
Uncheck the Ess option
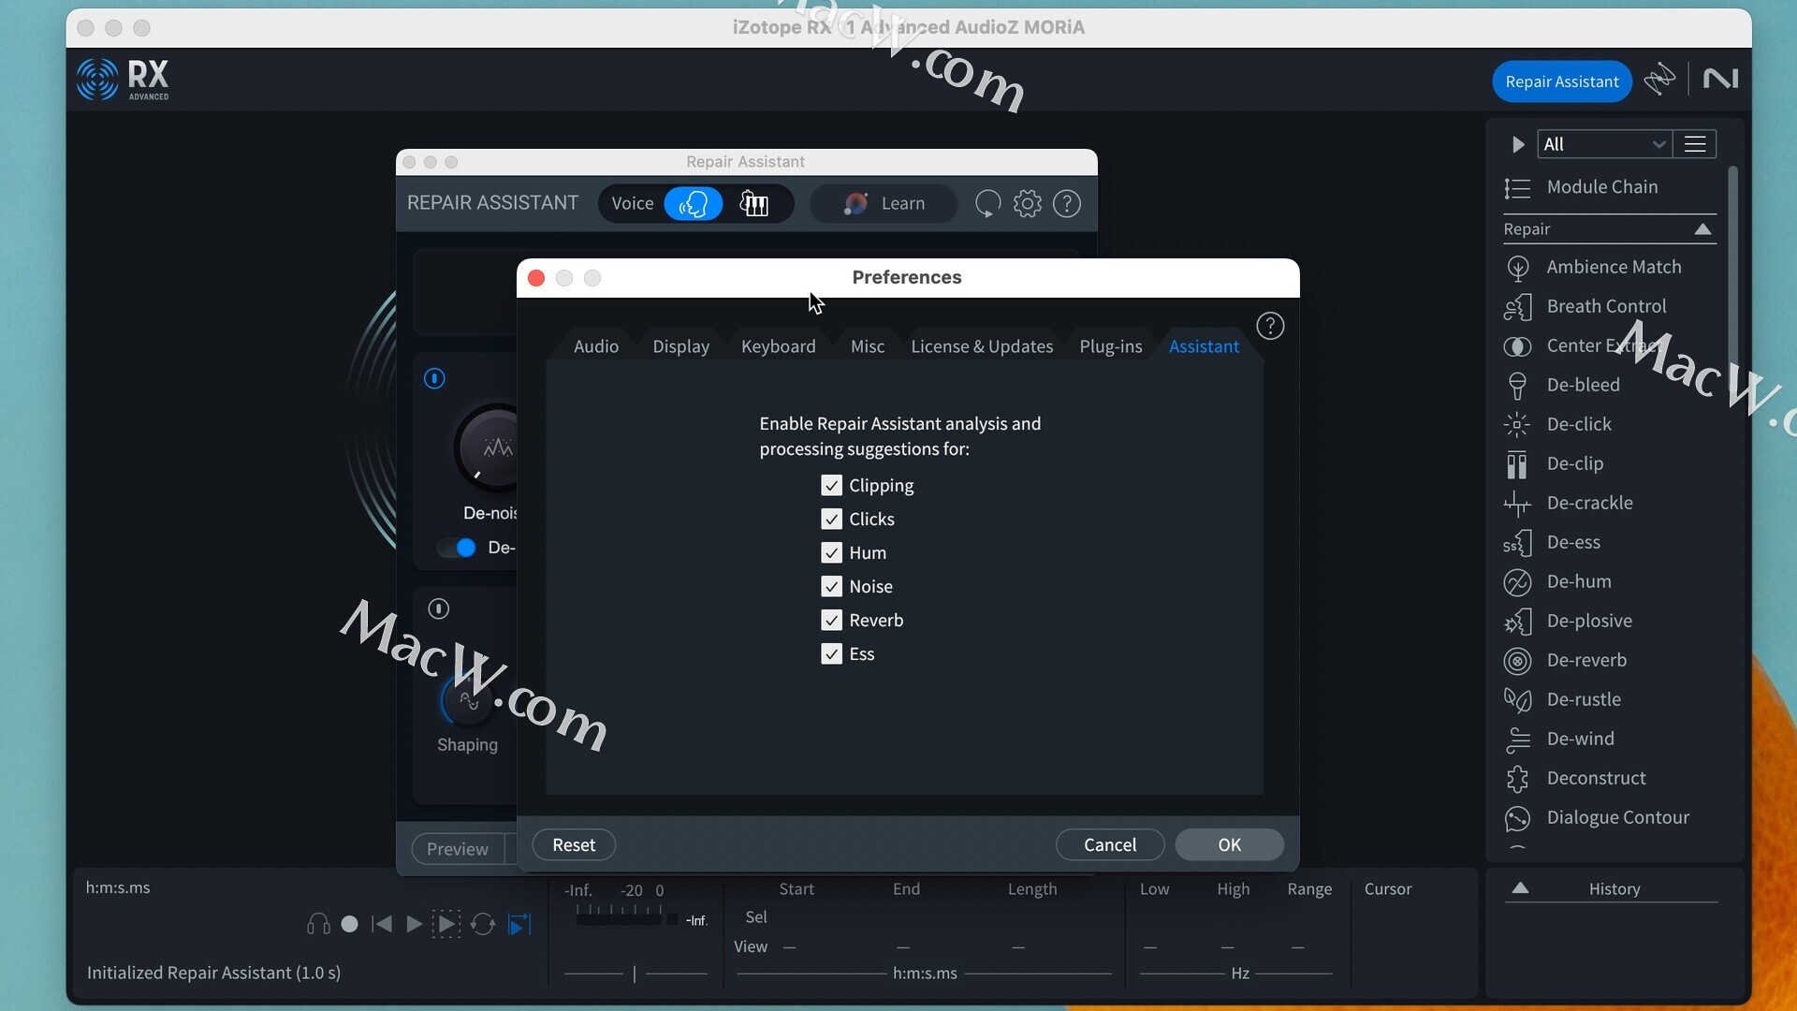(x=831, y=654)
